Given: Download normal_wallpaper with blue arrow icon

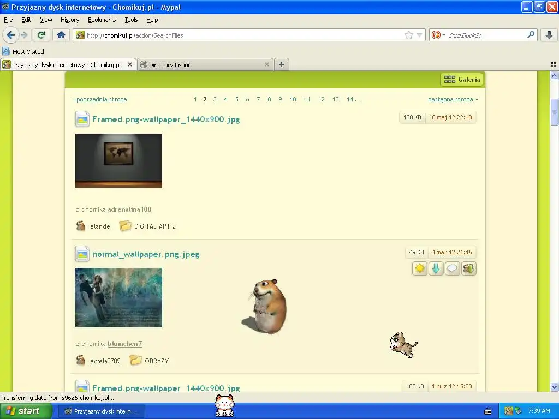Looking at the screenshot, I should click(436, 268).
